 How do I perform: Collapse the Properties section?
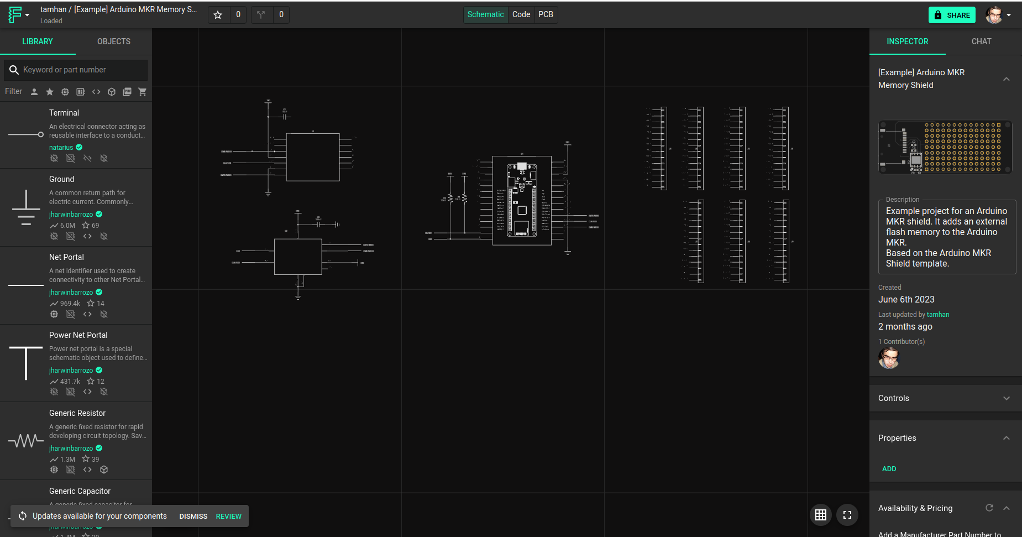(x=1007, y=438)
